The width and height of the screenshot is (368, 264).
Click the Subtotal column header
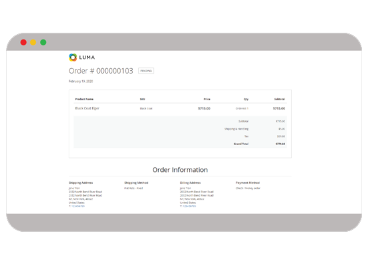(x=280, y=99)
